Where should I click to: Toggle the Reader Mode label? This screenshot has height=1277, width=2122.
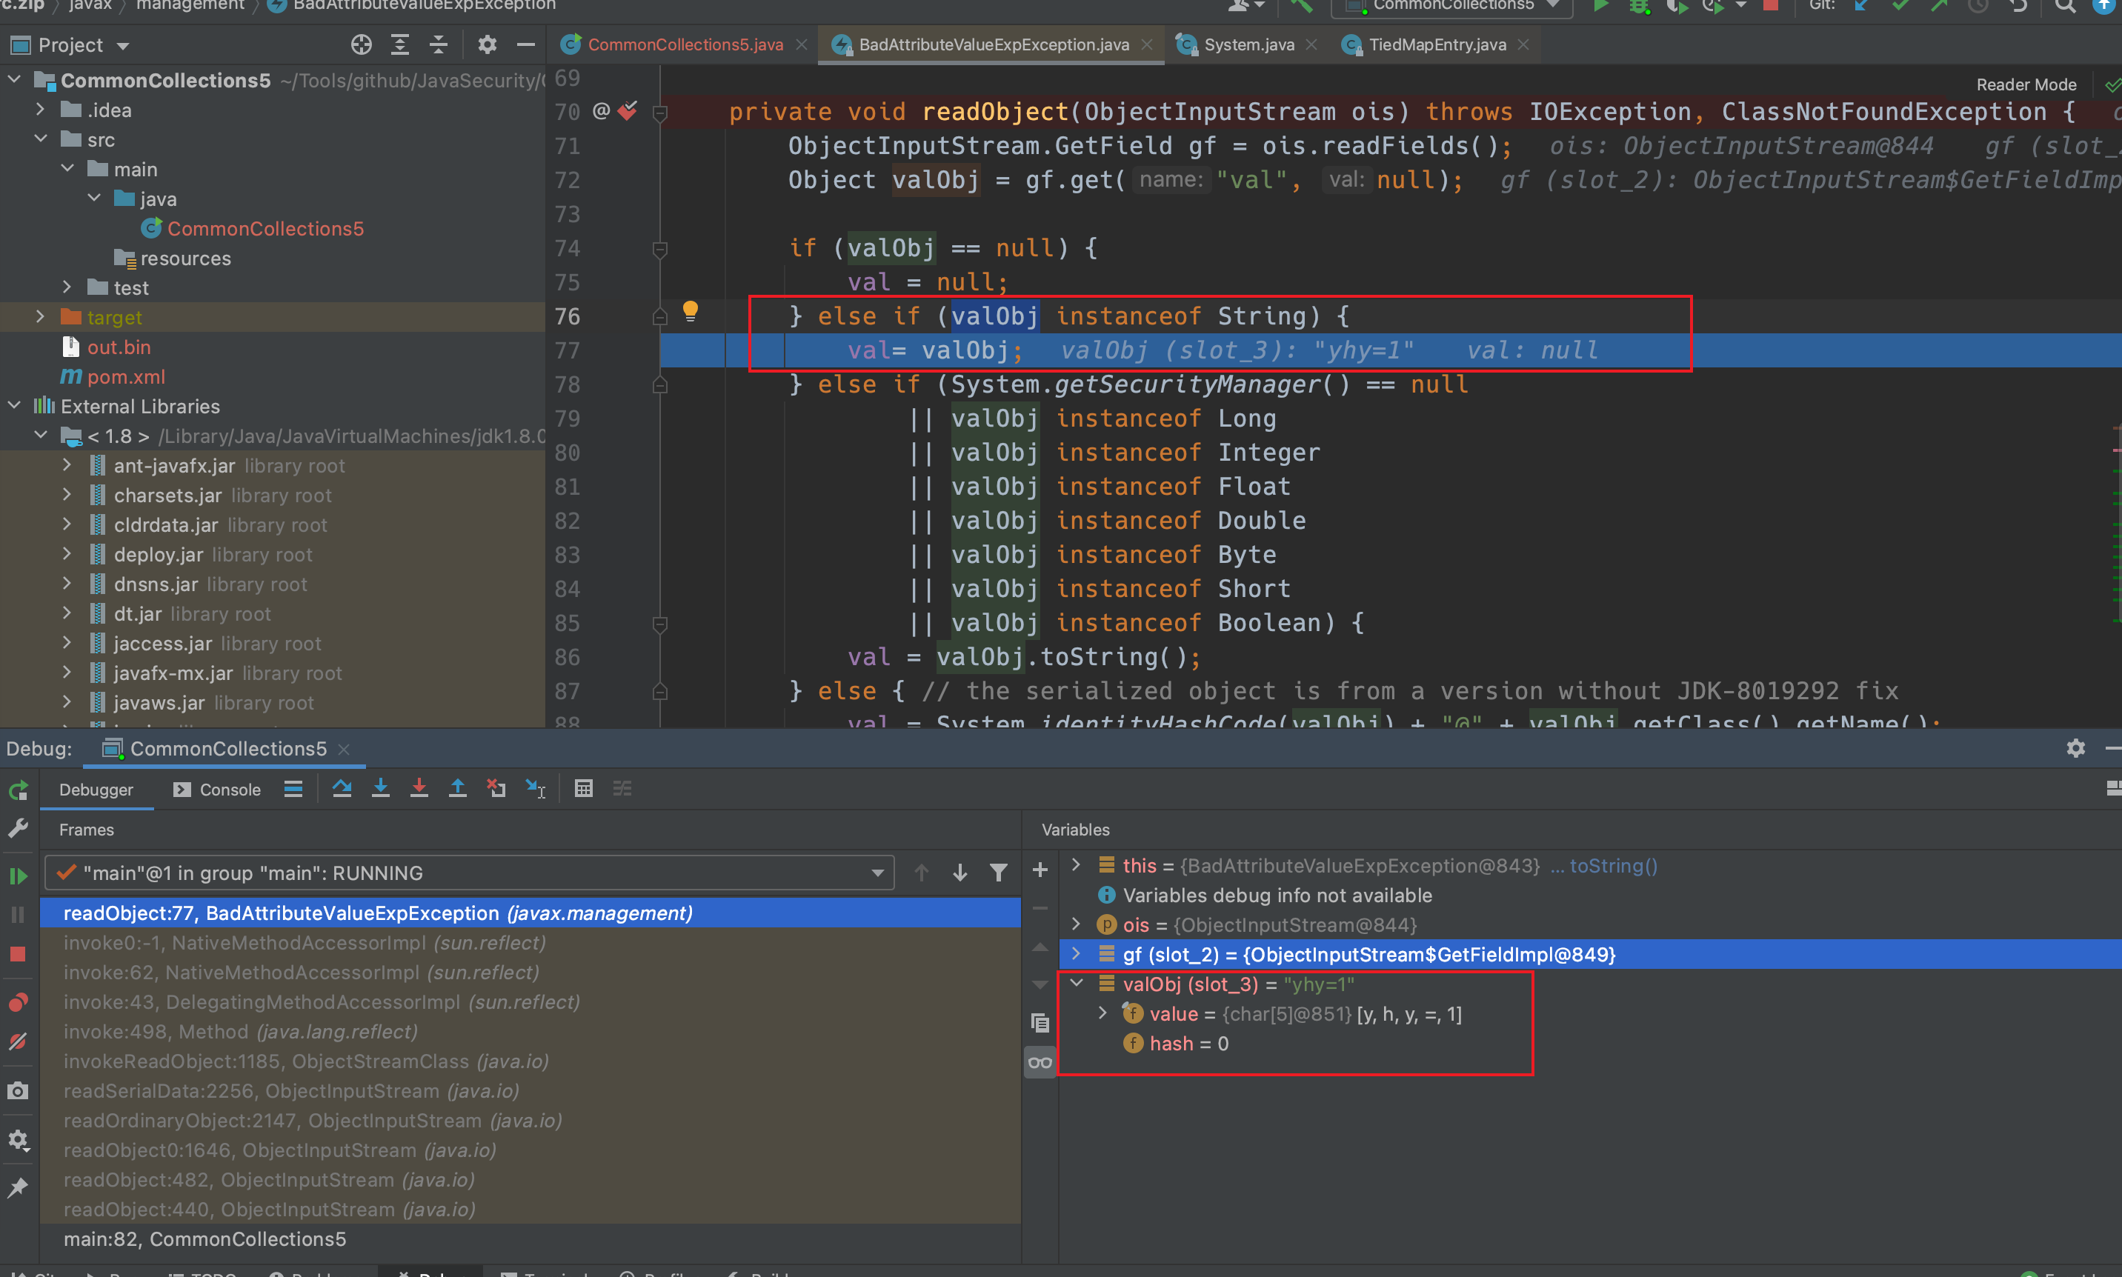(2026, 84)
